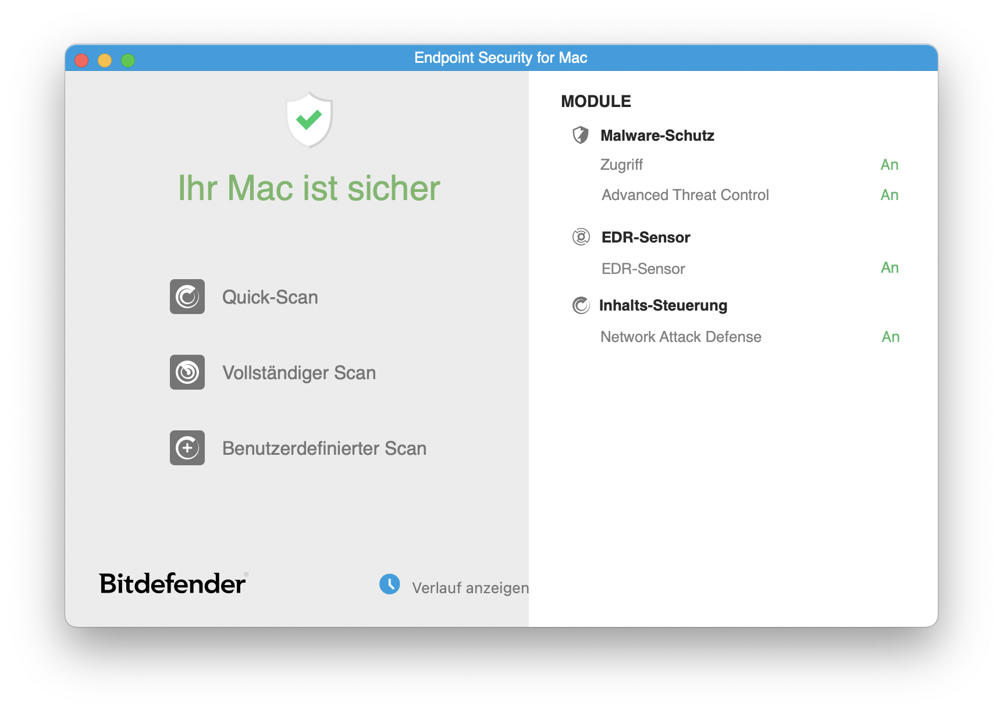Click the Endpoint Security for Mac title

[x=501, y=58]
